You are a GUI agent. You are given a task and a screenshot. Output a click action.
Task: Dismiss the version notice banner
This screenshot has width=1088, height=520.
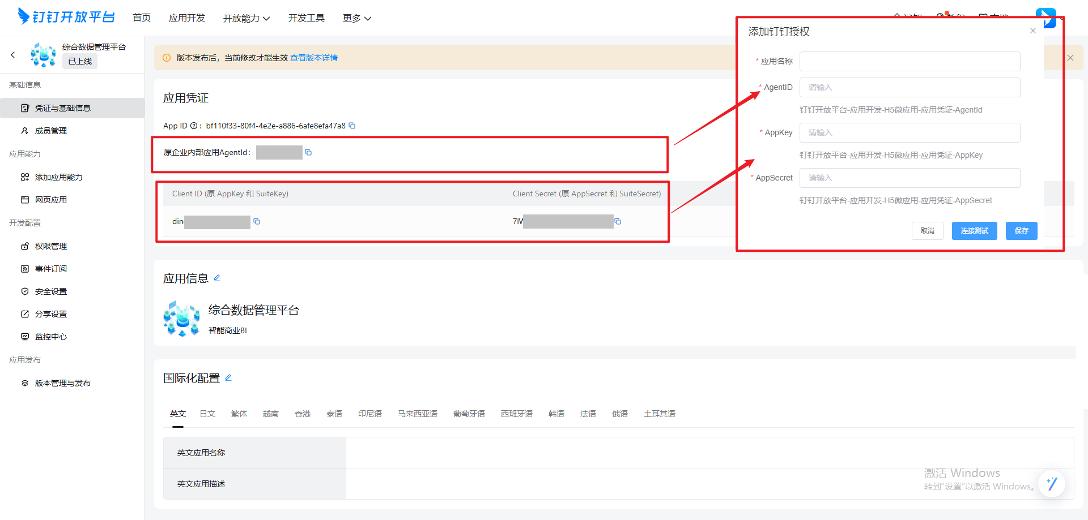pos(1070,58)
